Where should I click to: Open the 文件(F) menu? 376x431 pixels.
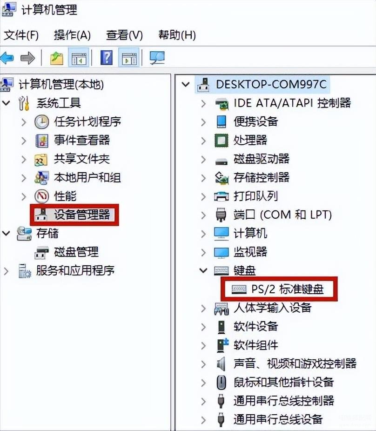pyautogui.click(x=21, y=35)
